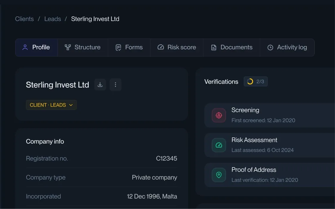Open the Screening verification icon
335x209 pixels.
[x=219, y=115]
